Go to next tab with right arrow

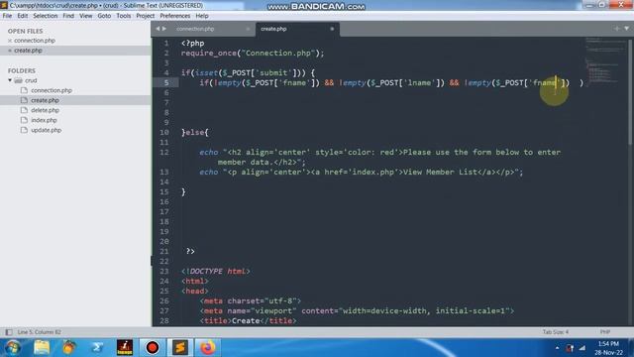[x=164, y=29]
